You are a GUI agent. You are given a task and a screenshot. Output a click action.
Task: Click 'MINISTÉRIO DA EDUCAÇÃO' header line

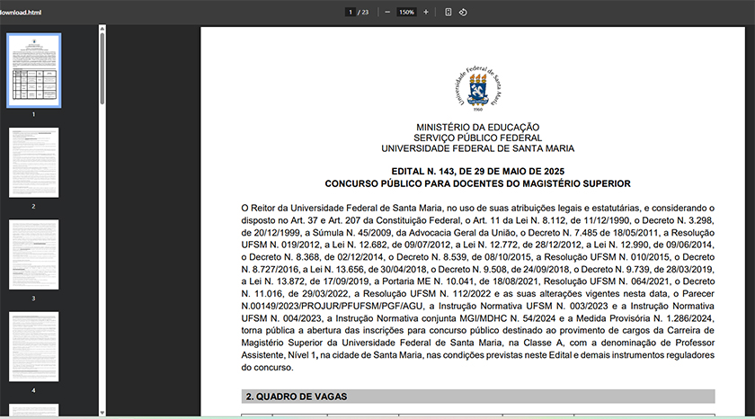477,127
